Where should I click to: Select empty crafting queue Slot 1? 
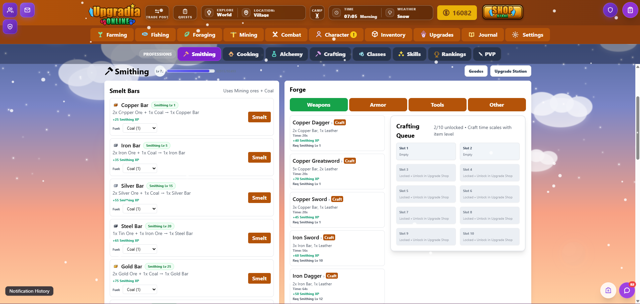[x=426, y=151]
